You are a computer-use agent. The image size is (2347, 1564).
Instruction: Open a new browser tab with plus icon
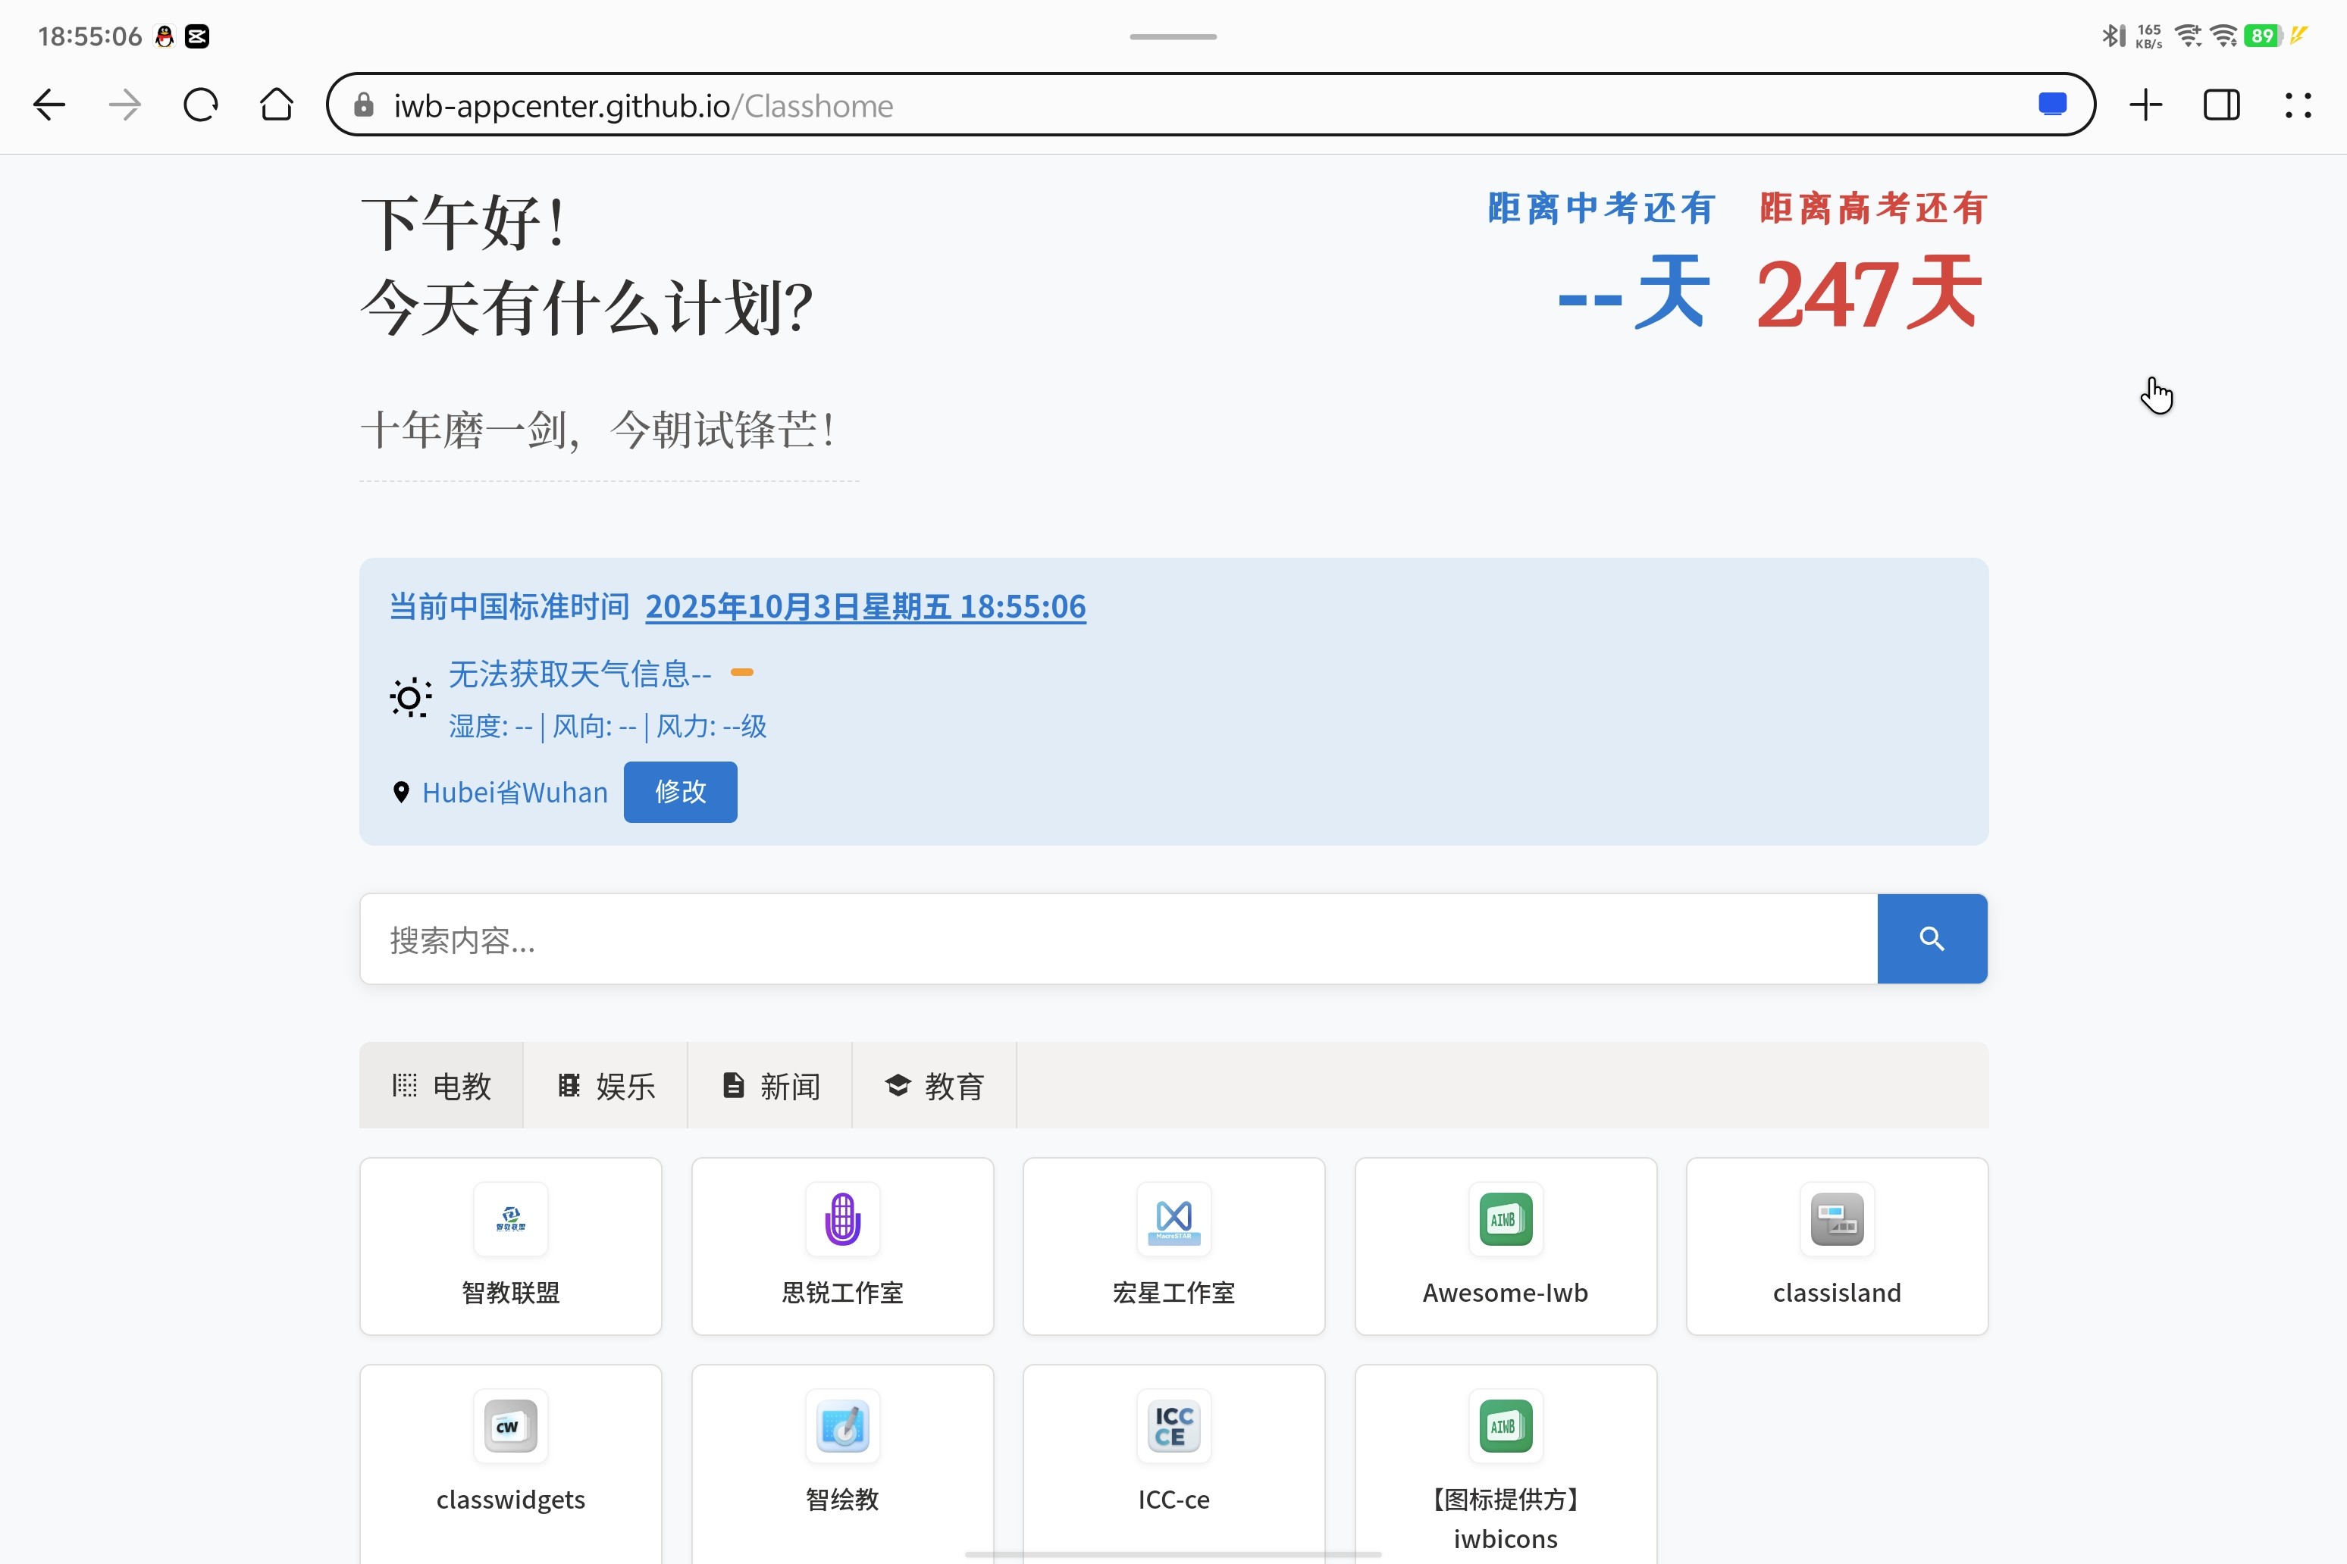(x=2145, y=105)
